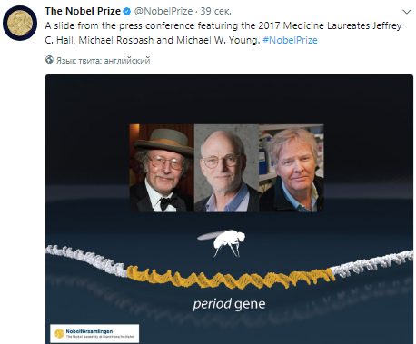Click the blue verified badge
The height and width of the screenshot is (344, 416).
(127, 12)
